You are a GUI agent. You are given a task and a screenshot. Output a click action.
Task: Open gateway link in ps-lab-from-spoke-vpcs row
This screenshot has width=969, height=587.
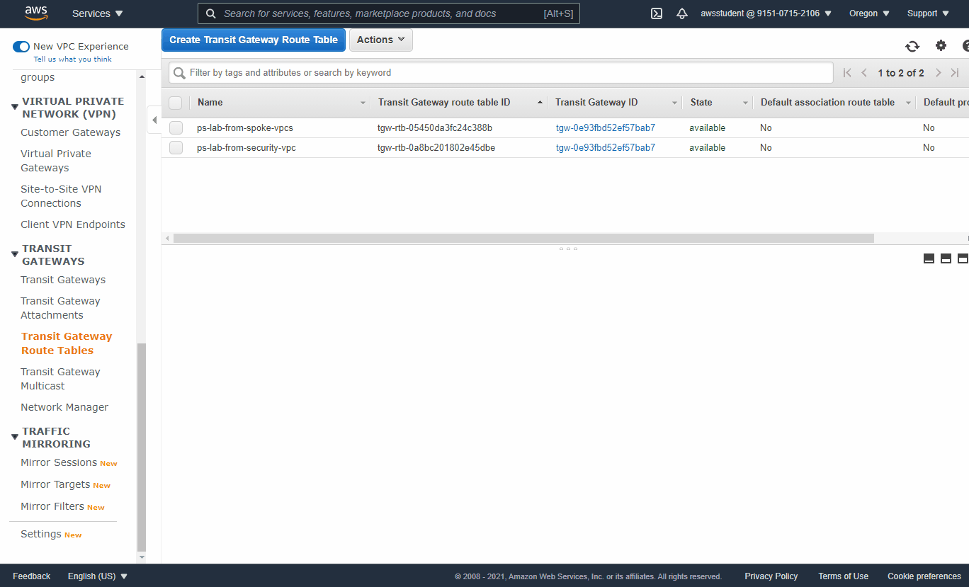pyautogui.click(x=606, y=128)
